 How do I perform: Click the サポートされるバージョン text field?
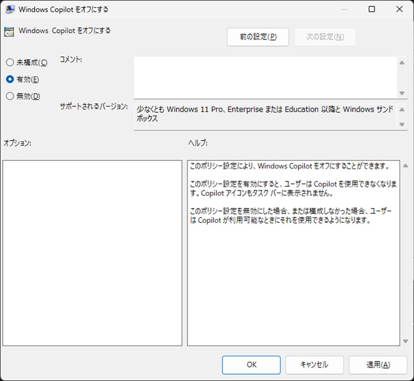[265, 116]
